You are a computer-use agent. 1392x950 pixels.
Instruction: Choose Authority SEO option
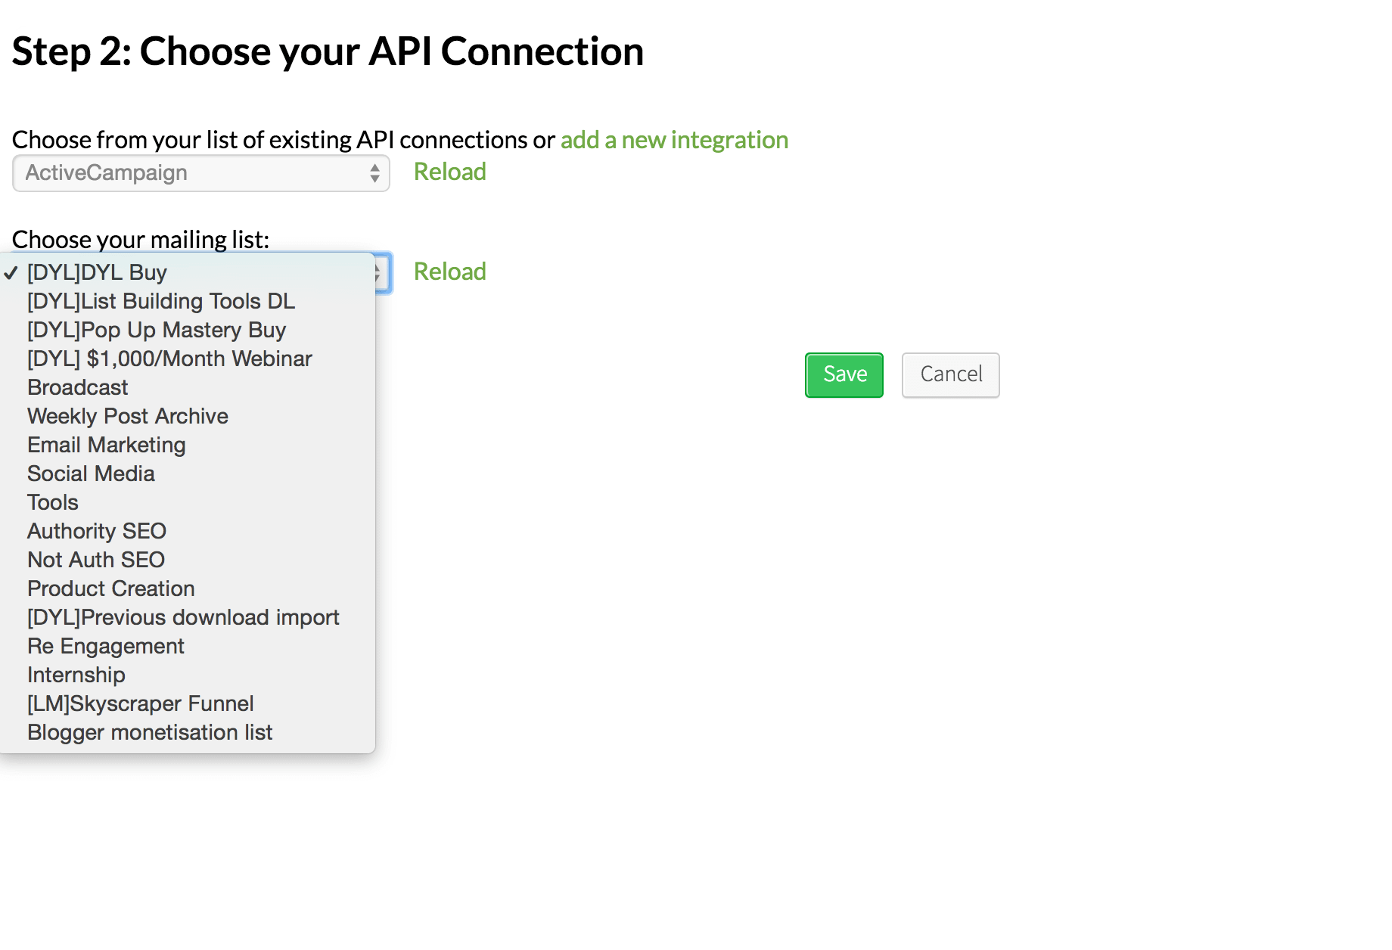tap(188, 531)
